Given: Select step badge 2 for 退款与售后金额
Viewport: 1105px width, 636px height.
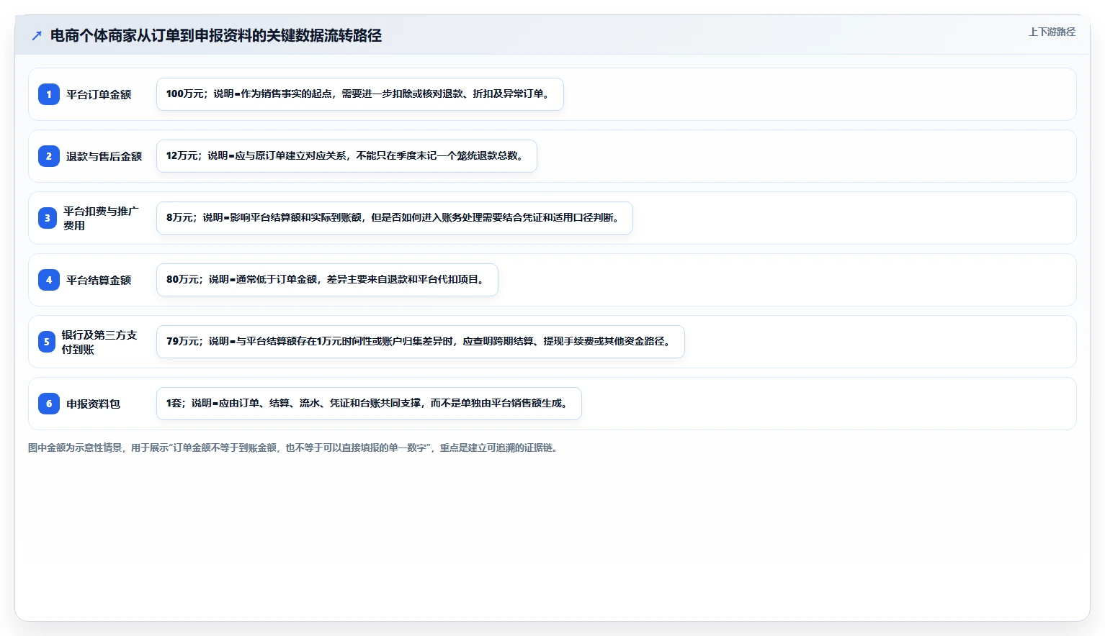Looking at the screenshot, I should [49, 156].
